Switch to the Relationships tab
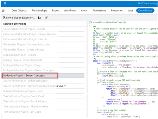 click(39, 10)
